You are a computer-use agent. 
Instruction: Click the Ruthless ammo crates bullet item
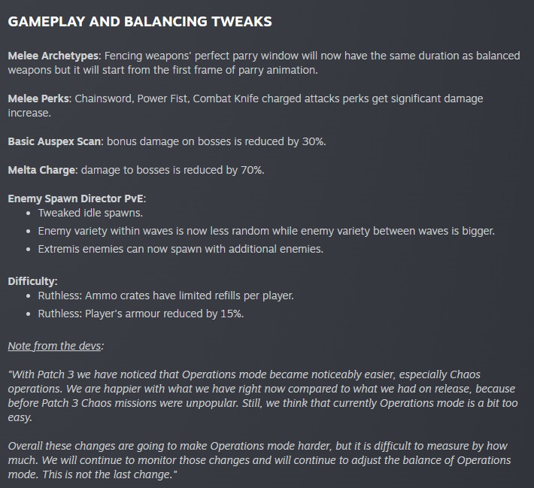165,296
